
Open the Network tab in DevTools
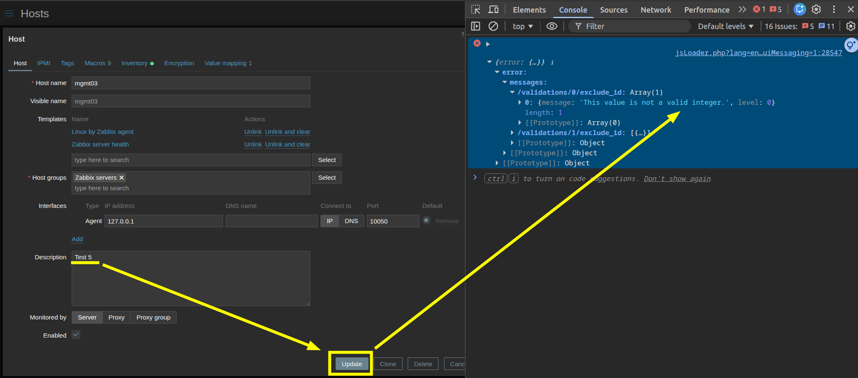pyautogui.click(x=656, y=10)
